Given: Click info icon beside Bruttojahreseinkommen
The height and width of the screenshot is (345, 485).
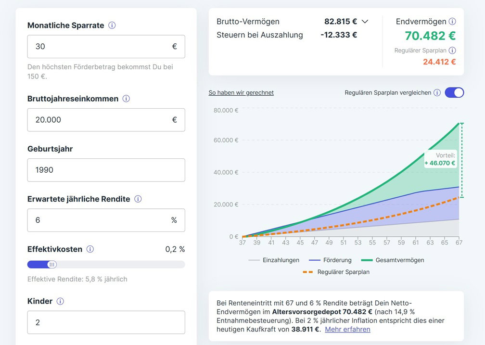Looking at the screenshot, I should pos(126,99).
